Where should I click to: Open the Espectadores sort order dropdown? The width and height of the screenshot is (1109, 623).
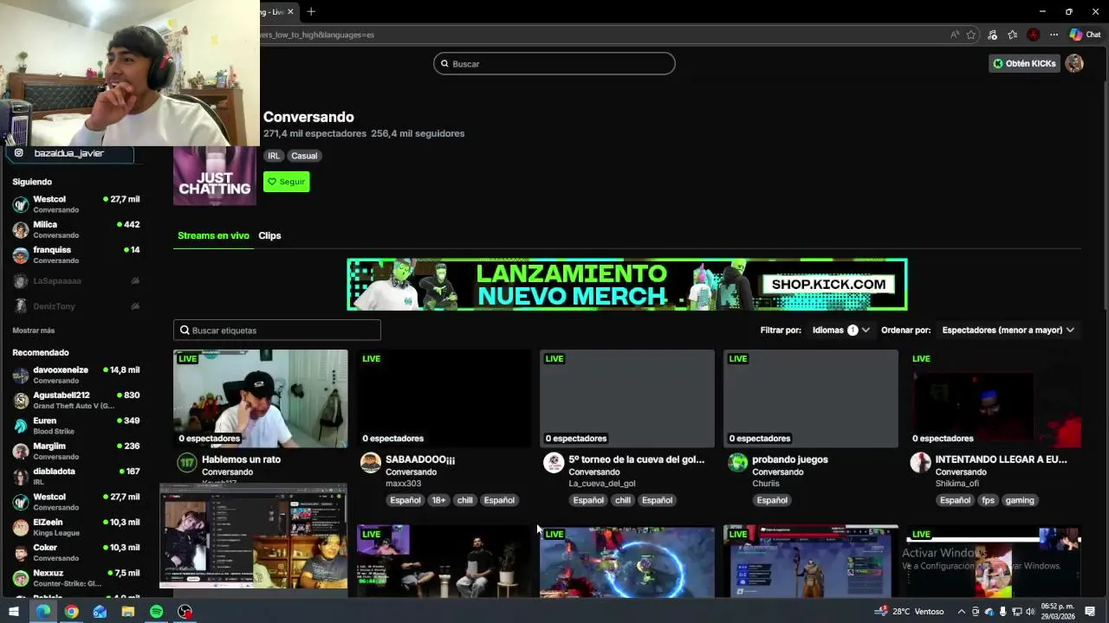(1008, 330)
